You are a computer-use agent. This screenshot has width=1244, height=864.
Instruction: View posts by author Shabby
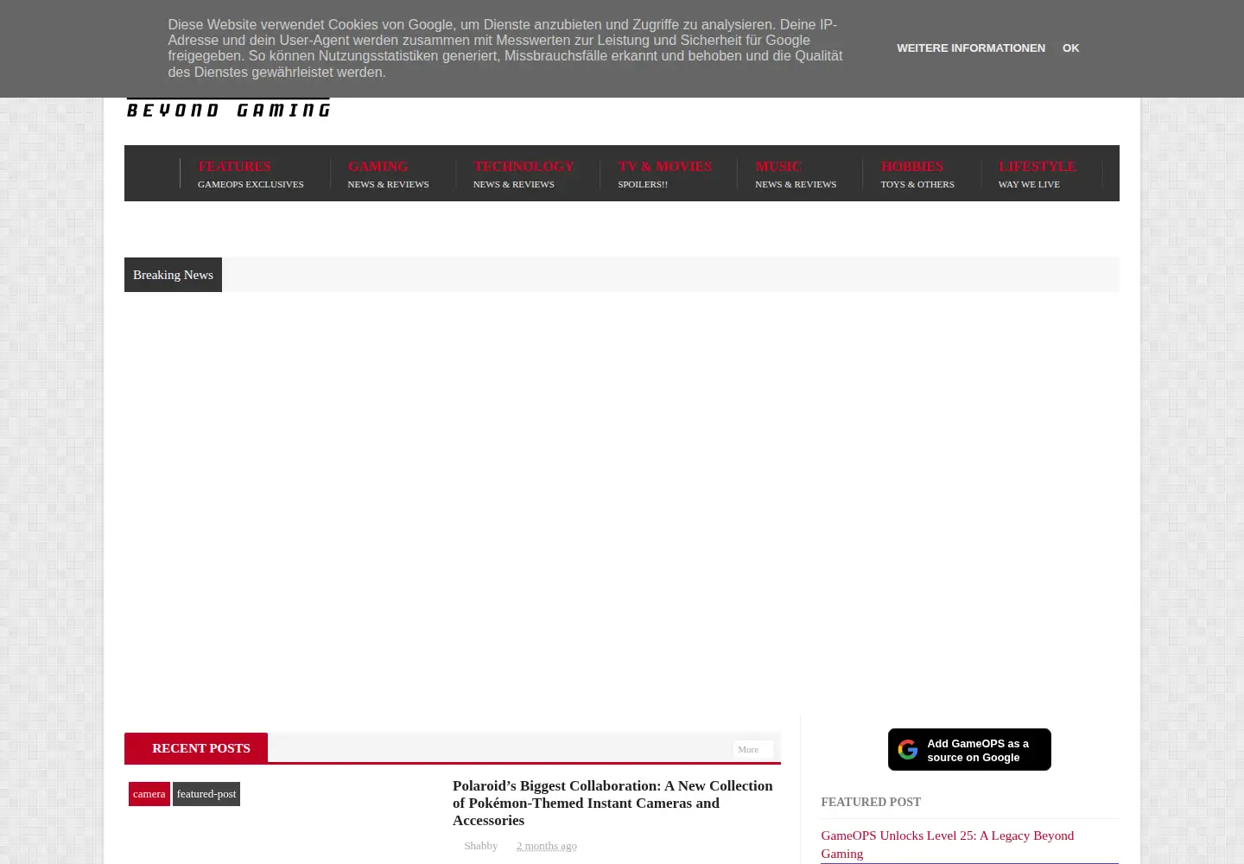(481, 846)
